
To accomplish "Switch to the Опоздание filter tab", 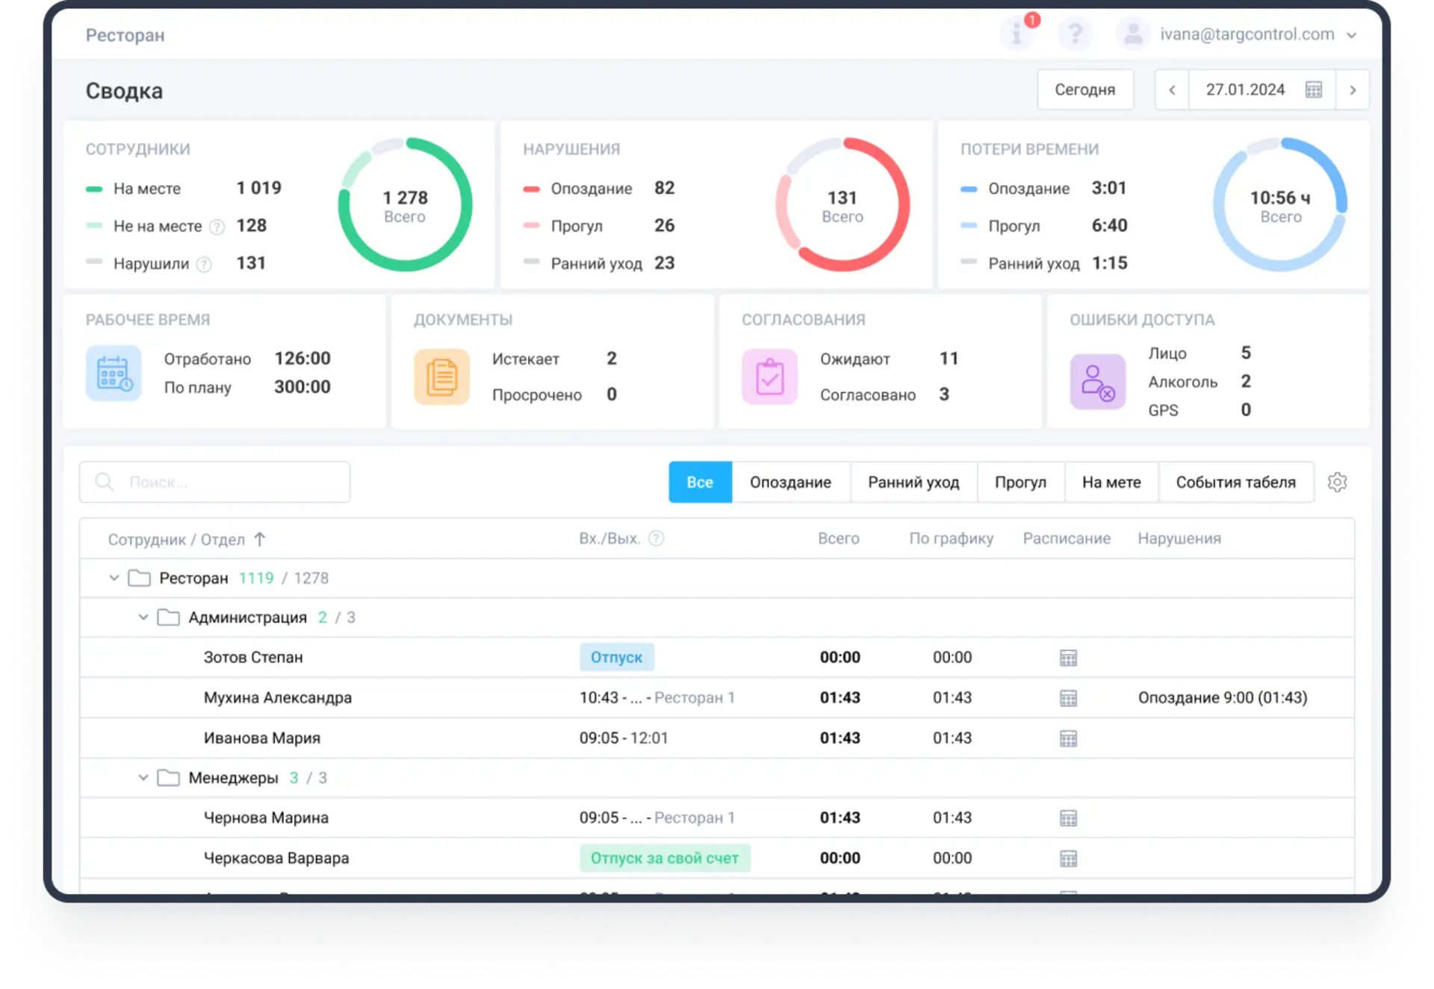I will [x=790, y=482].
